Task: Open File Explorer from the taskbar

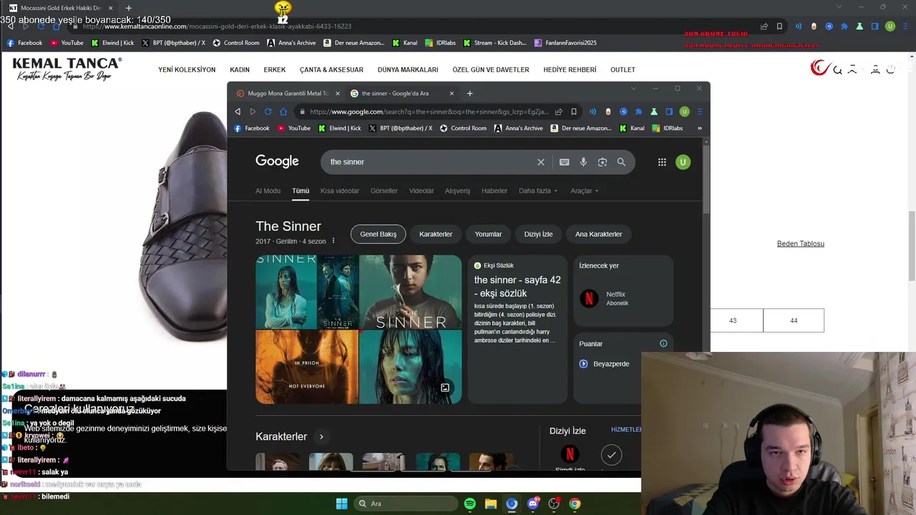Action: 490,504
